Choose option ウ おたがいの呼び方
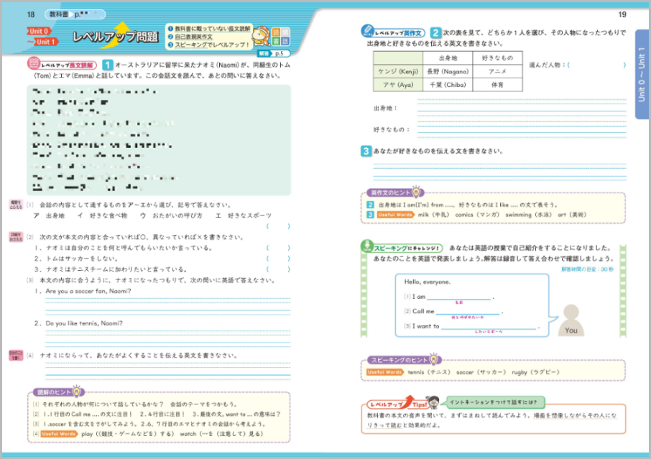Screen dimensions: 651x459 tap(171, 215)
